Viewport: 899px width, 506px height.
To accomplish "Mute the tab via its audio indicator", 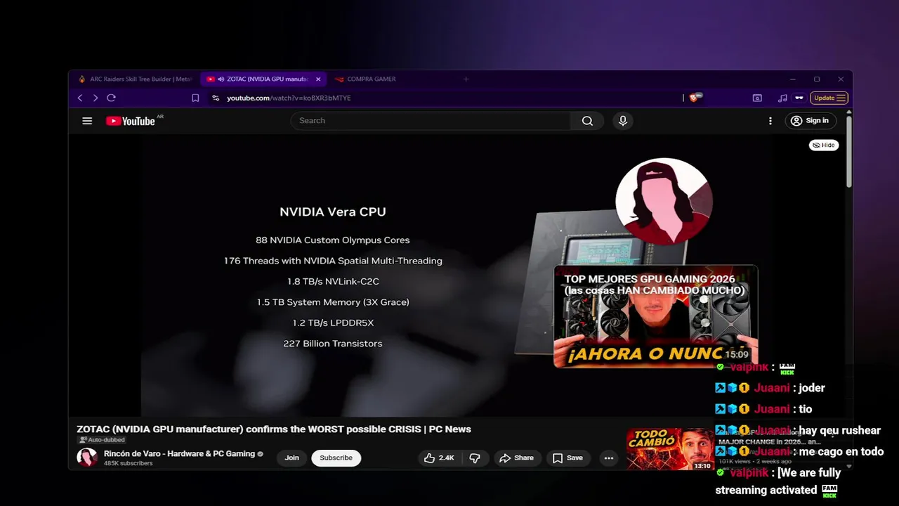I will pos(221,79).
